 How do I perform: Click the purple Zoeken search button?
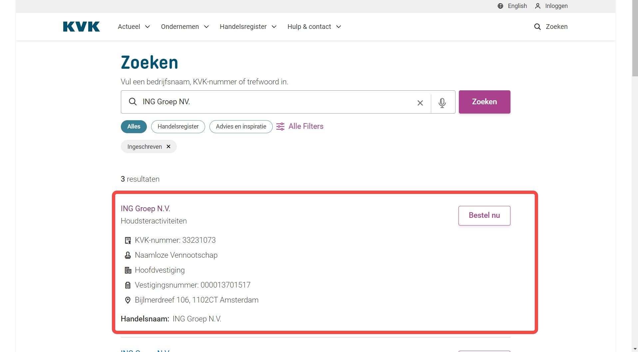484,102
